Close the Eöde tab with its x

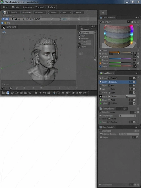(x=54, y=8)
